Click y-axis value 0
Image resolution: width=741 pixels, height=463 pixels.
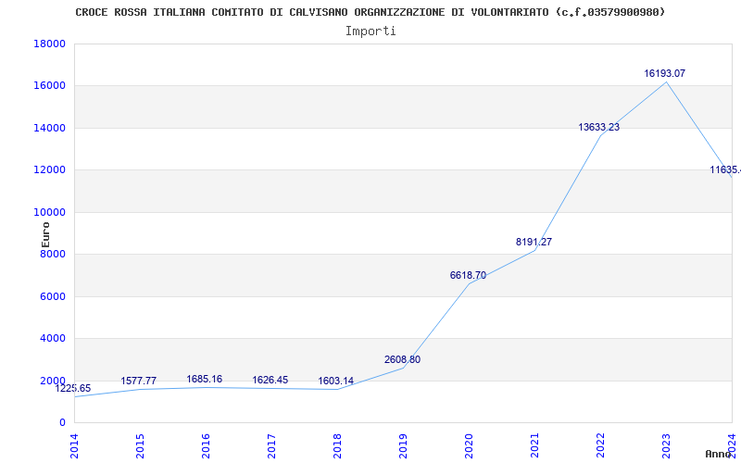pos(62,423)
